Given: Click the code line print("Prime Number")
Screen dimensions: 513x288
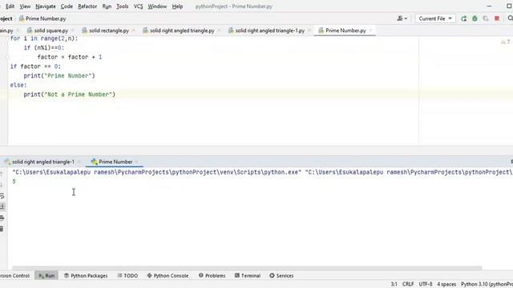Looking at the screenshot, I should click(x=59, y=76).
